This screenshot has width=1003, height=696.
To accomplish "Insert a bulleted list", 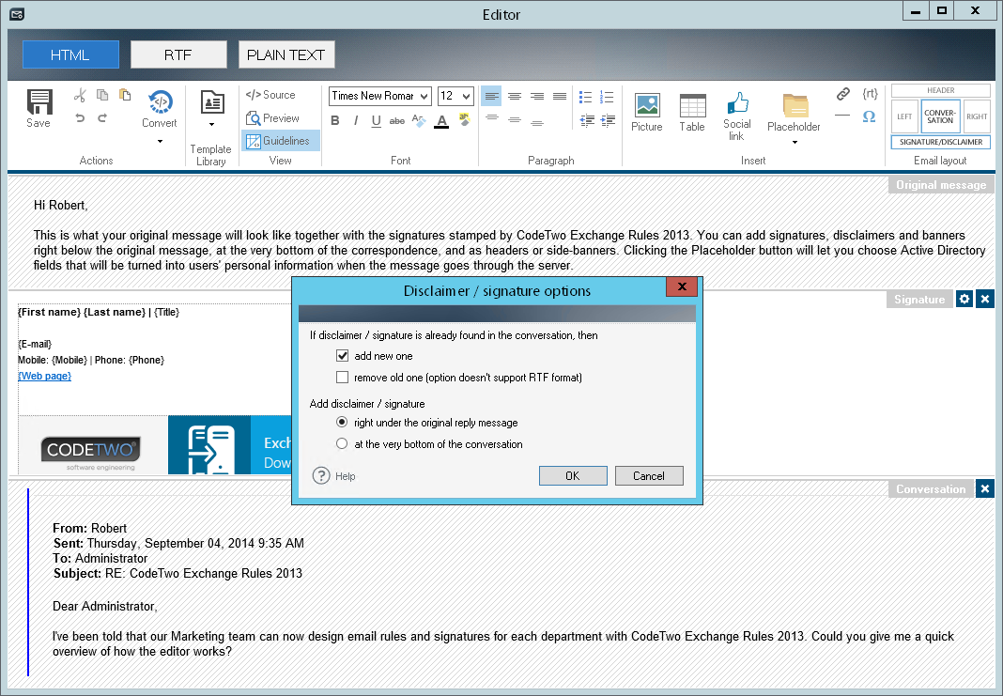I will coord(585,98).
